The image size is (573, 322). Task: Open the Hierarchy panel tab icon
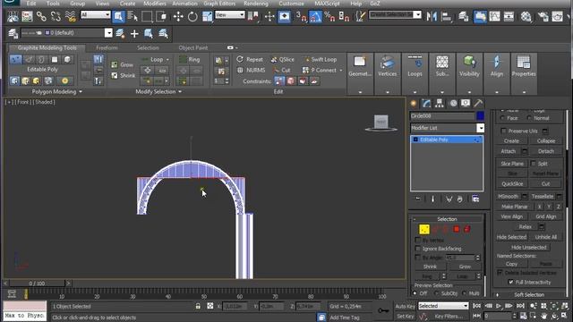(x=440, y=104)
